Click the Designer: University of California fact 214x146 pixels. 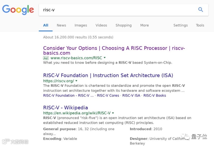pyautogui.click(x=160, y=141)
